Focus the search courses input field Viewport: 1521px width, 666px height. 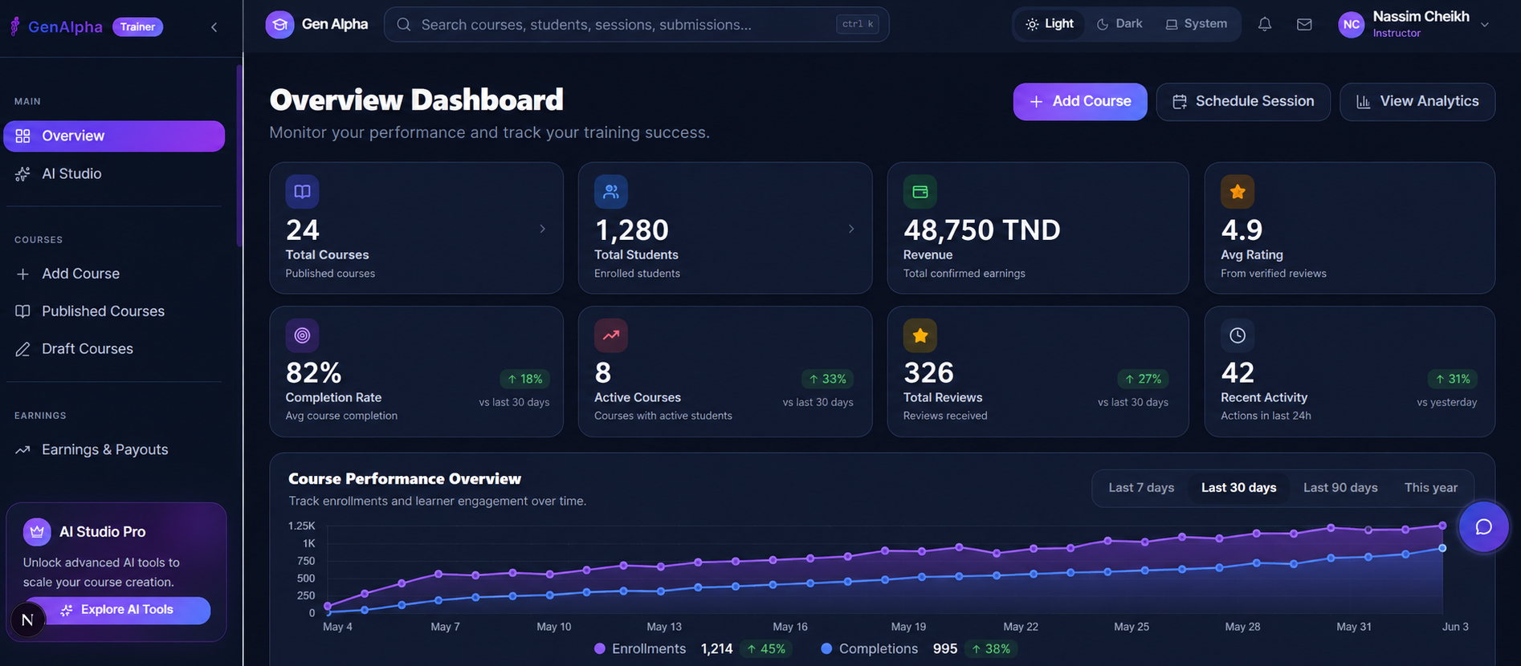click(x=636, y=25)
